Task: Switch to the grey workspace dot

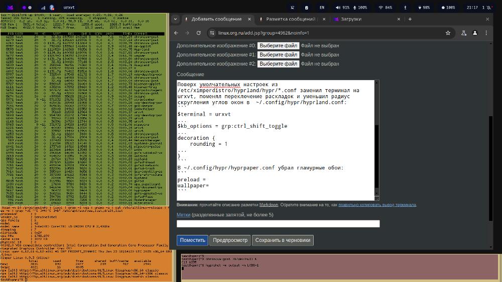Action: pyautogui.click(x=30, y=8)
